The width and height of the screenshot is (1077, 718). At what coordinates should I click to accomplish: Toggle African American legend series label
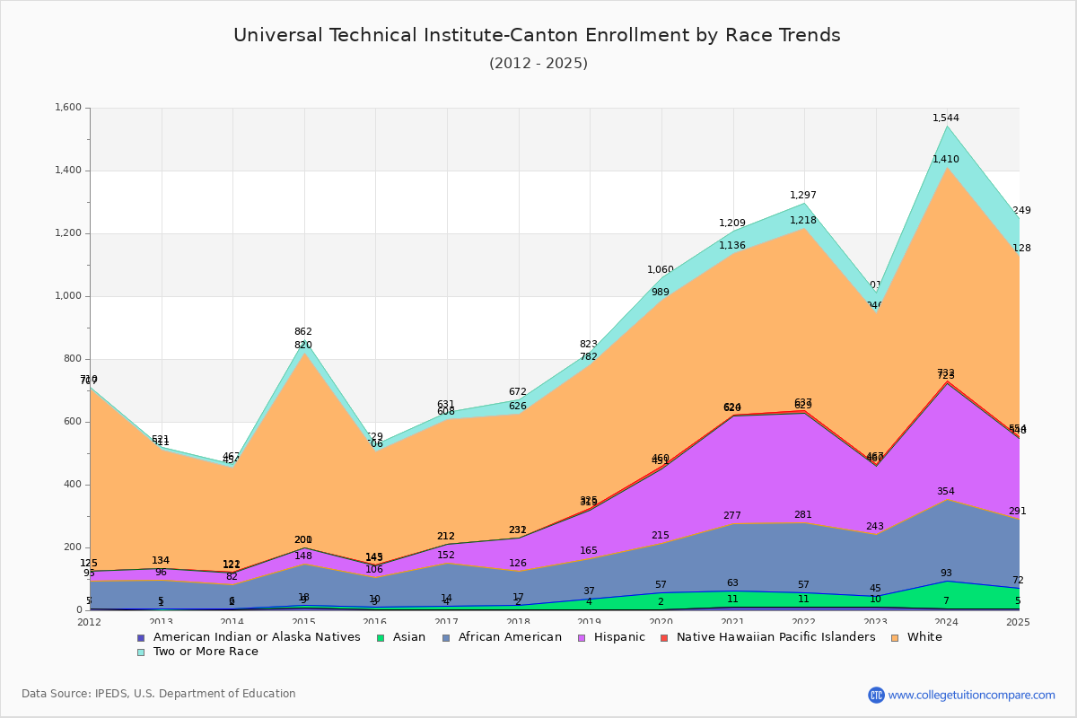pyautogui.click(x=509, y=637)
